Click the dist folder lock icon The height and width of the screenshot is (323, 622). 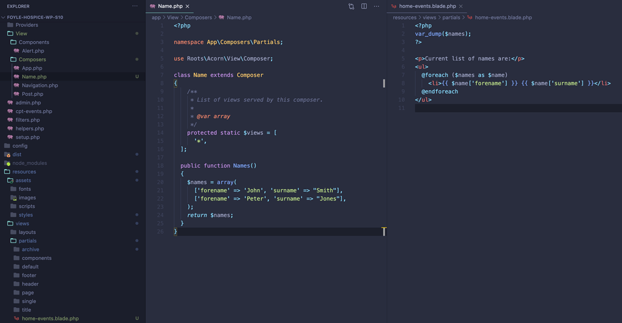click(x=7, y=155)
